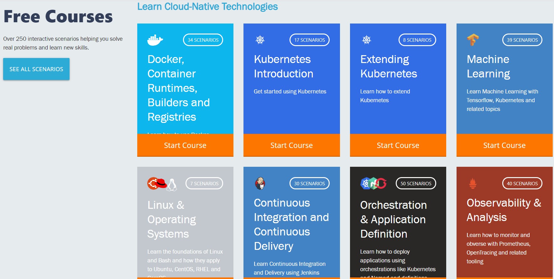Click the Docker whale icon
This screenshot has width=554, height=279.
pyautogui.click(x=155, y=40)
